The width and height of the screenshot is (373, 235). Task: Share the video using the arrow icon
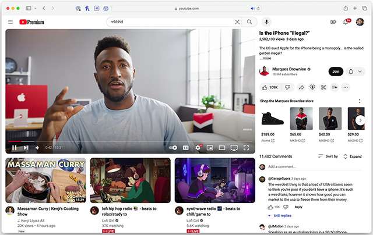click(x=301, y=87)
